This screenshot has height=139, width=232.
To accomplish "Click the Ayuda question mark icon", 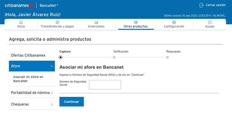I will click(x=210, y=22).
